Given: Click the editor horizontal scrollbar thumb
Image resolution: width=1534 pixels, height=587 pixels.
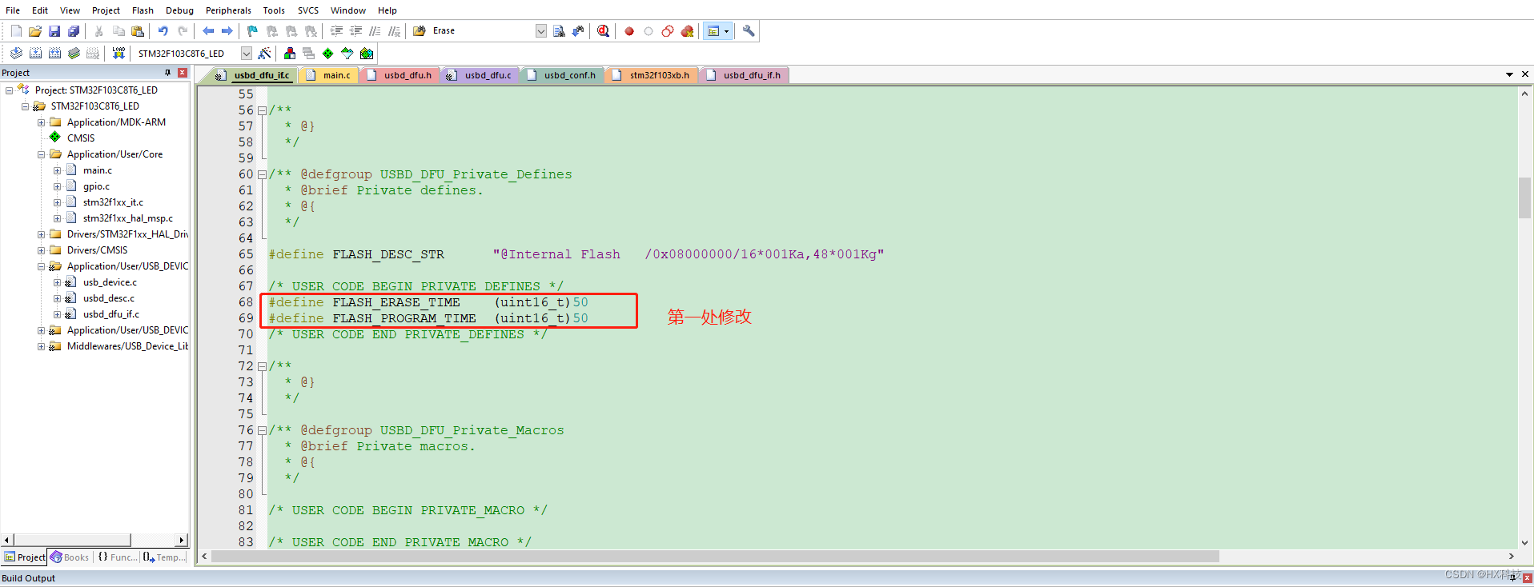Looking at the screenshot, I should [715, 557].
